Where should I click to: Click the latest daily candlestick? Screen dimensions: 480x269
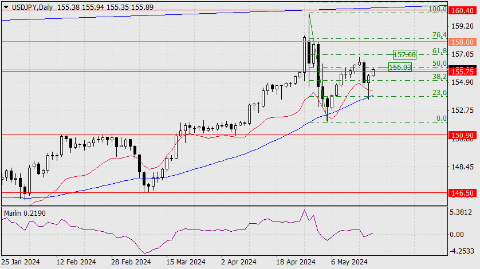point(373,73)
